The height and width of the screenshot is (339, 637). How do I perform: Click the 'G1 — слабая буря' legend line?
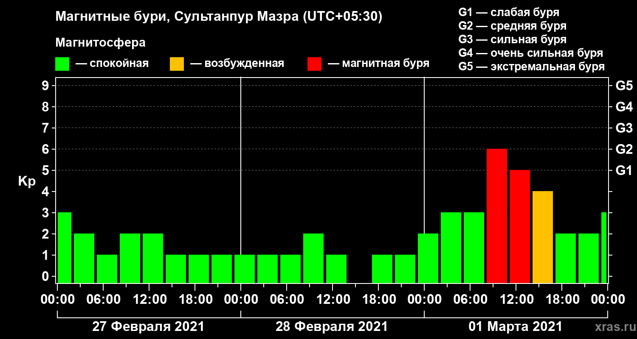(x=509, y=12)
